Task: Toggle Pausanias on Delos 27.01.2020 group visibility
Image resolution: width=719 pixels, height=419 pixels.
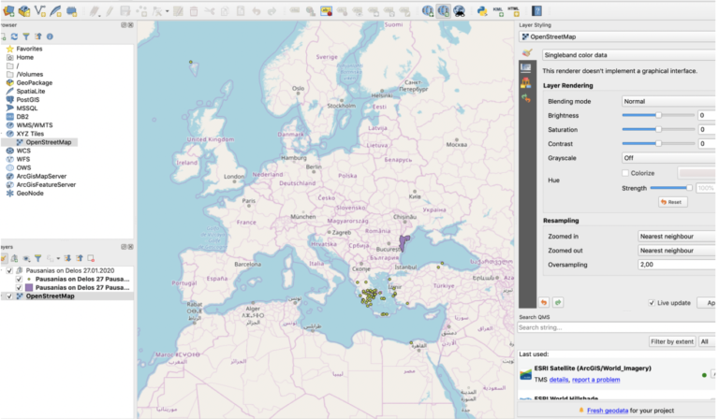Action: pyautogui.click(x=9, y=270)
